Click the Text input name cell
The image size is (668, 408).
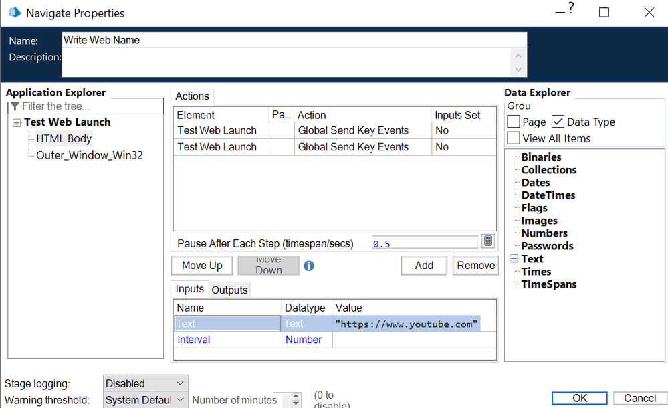coord(227,324)
